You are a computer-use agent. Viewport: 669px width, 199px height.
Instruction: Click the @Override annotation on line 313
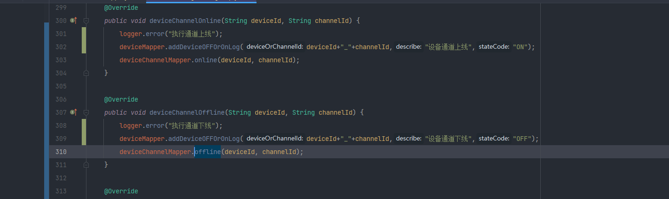pos(121,191)
